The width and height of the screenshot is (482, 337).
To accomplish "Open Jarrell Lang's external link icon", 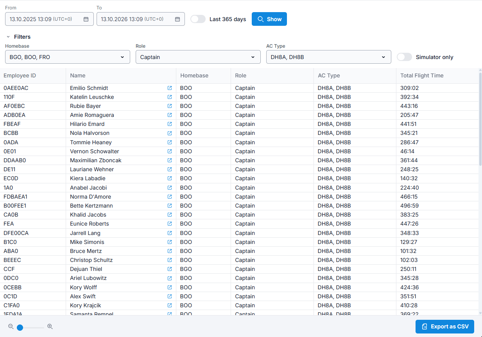I will [170, 233].
